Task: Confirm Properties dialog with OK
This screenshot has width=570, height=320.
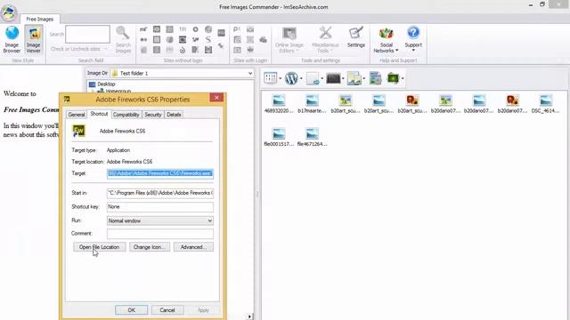Action: coord(131,310)
